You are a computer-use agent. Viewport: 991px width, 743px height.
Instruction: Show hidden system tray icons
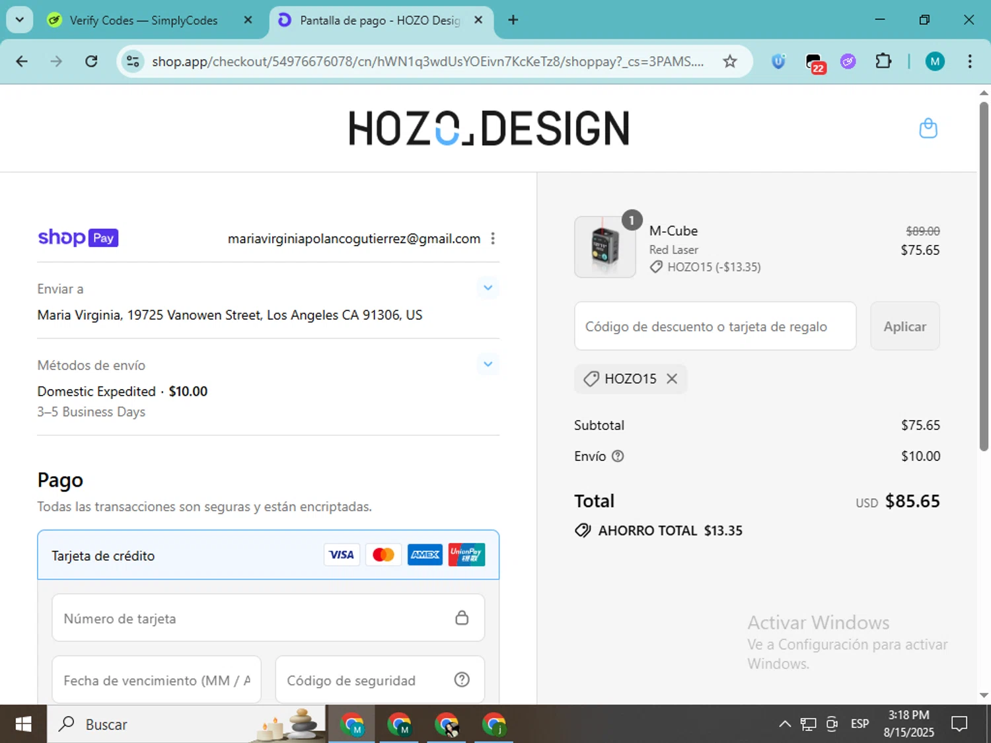pos(784,725)
